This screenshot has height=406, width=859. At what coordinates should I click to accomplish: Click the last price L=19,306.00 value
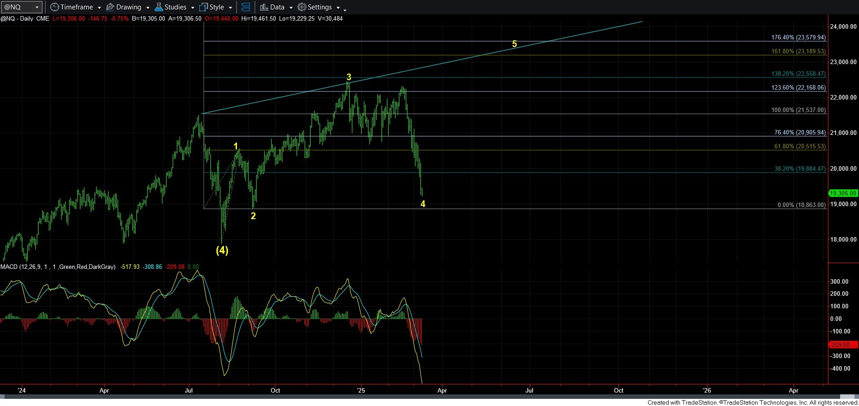pyautogui.click(x=69, y=19)
